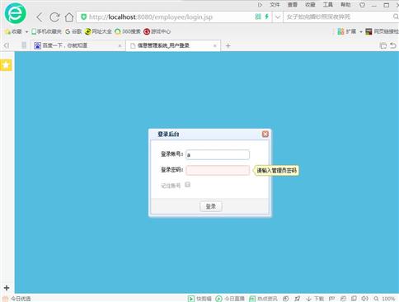Image resolution: width=399 pixels, height=302 pixels.
Task: Expand the address bar dropdown arrow
Action: coord(278,17)
